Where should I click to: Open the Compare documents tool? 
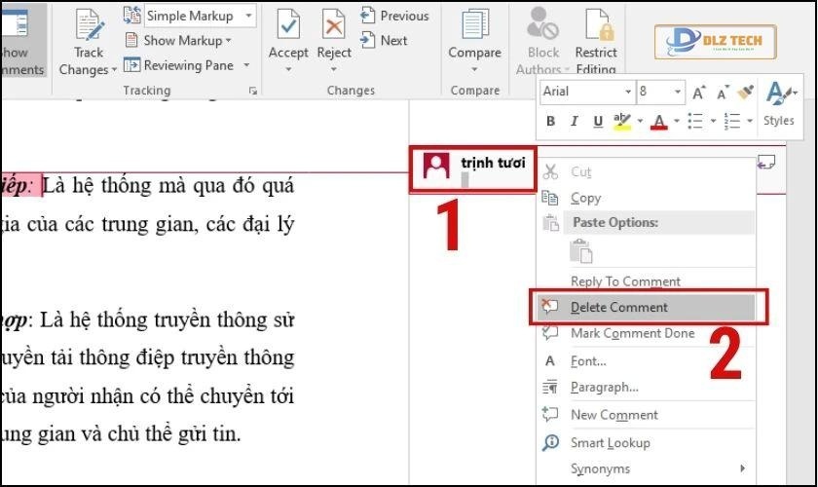click(474, 29)
